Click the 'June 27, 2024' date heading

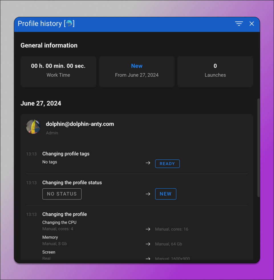(41, 103)
